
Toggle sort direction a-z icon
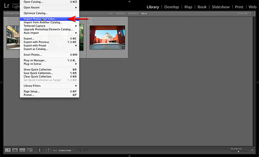point(48,150)
